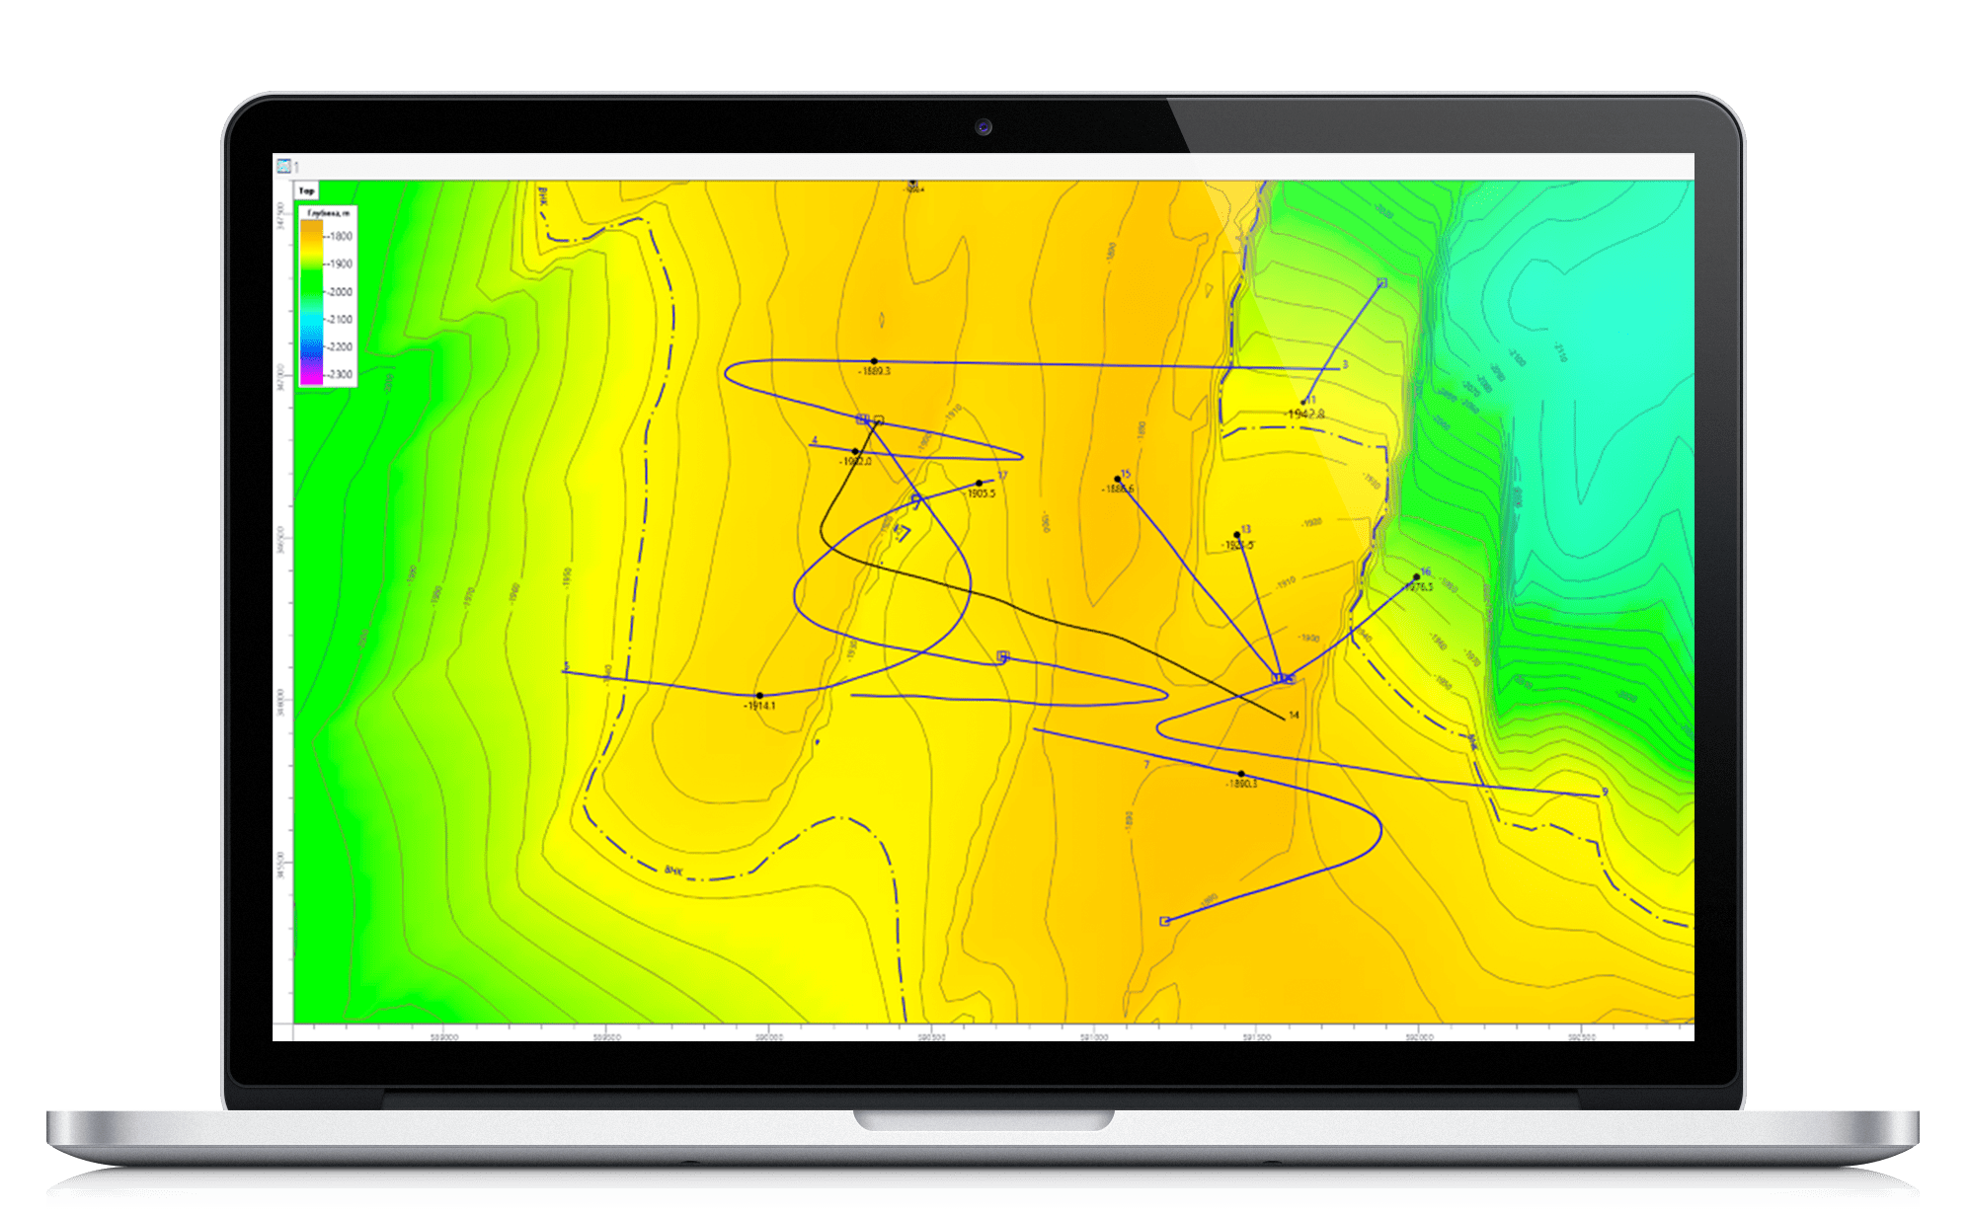
Task: Click the -2300 legend value
Action: click(x=341, y=375)
